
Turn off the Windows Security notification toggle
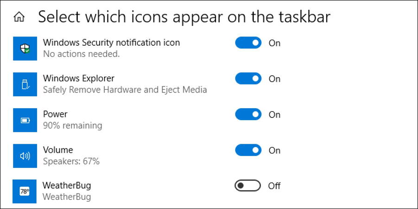(x=248, y=43)
